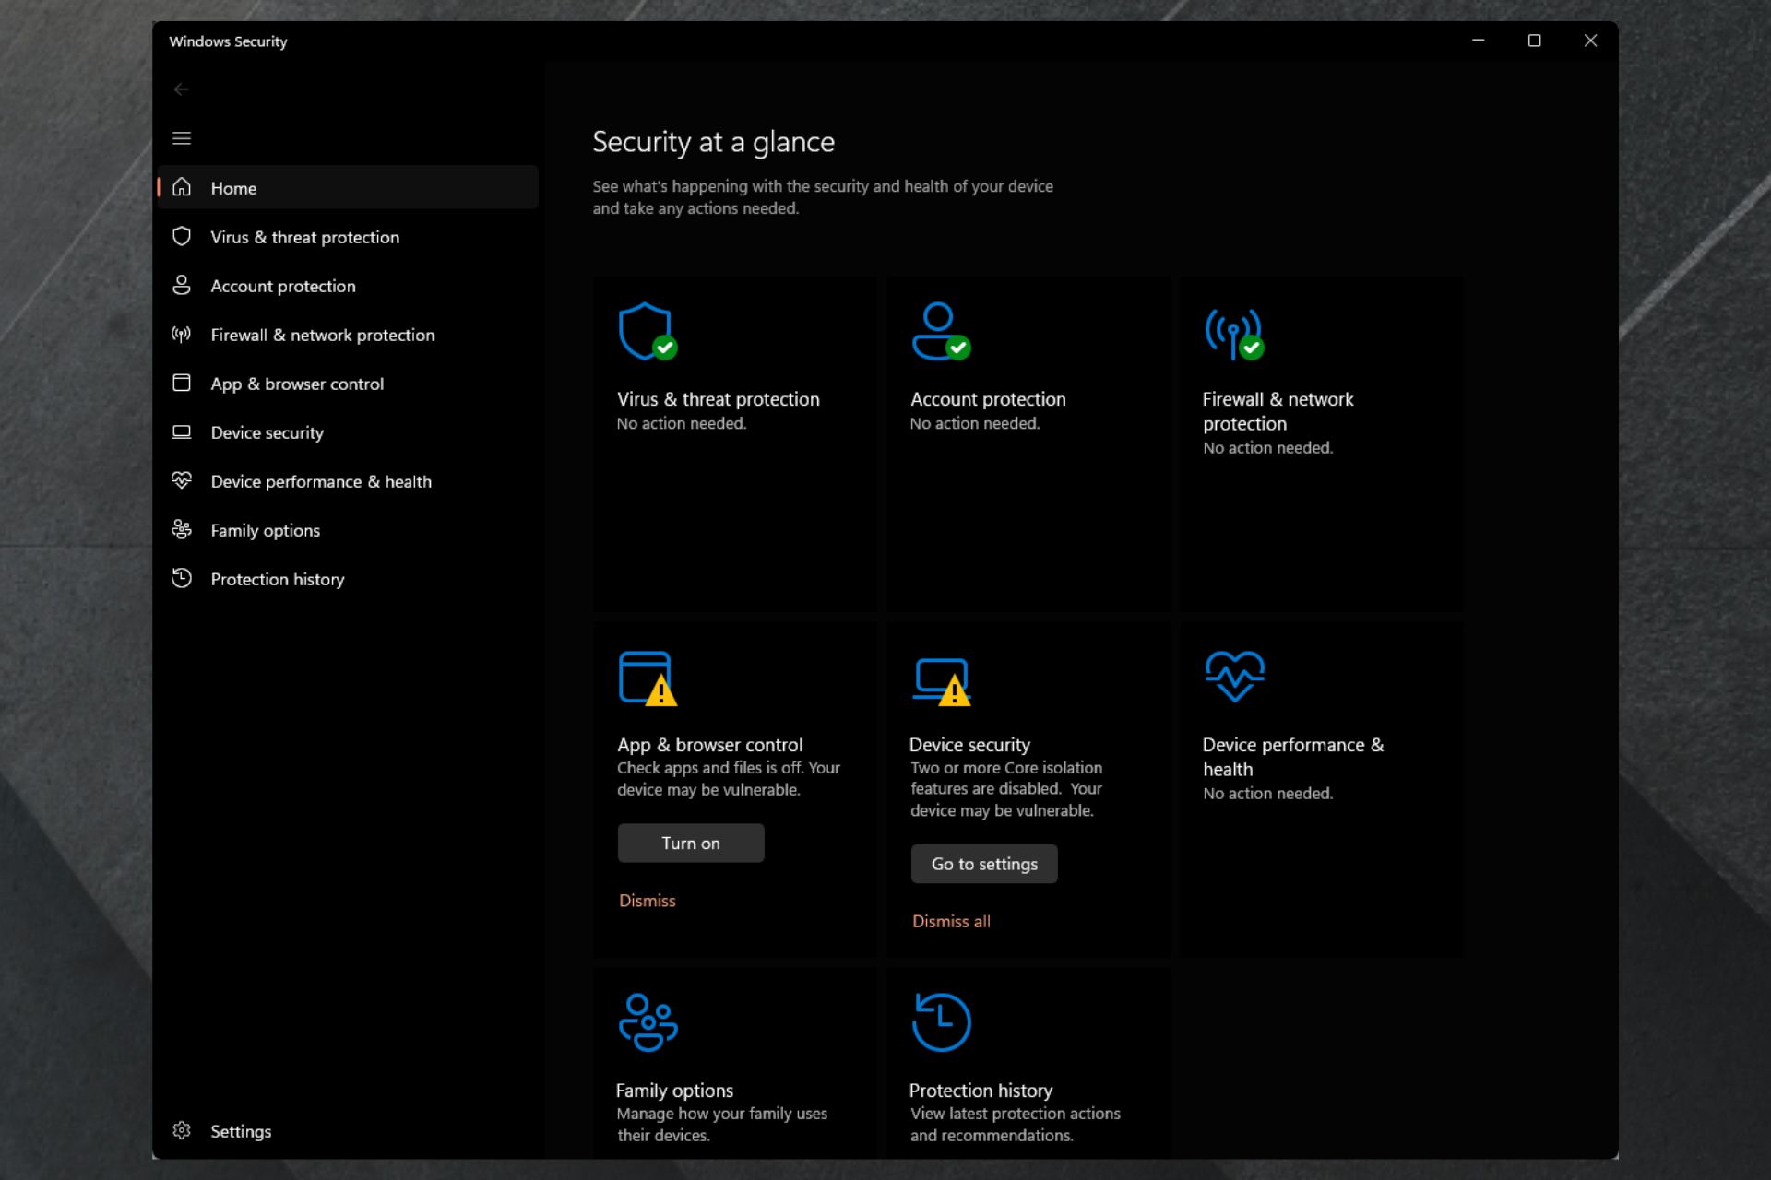Click the Security at a glance heading
The width and height of the screenshot is (1771, 1180).
[713, 142]
